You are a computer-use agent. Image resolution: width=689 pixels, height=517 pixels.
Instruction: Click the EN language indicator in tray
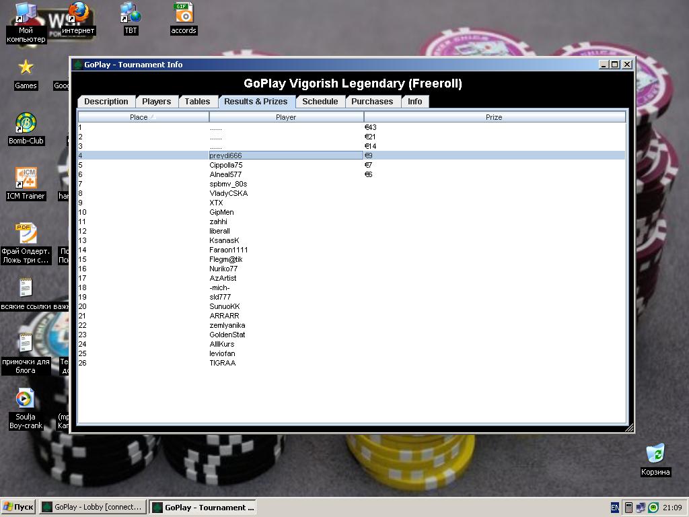(615, 508)
